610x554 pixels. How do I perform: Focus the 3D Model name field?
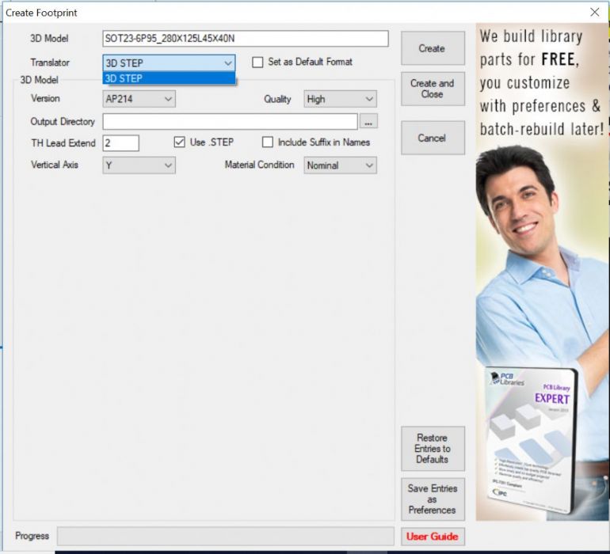click(246, 39)
